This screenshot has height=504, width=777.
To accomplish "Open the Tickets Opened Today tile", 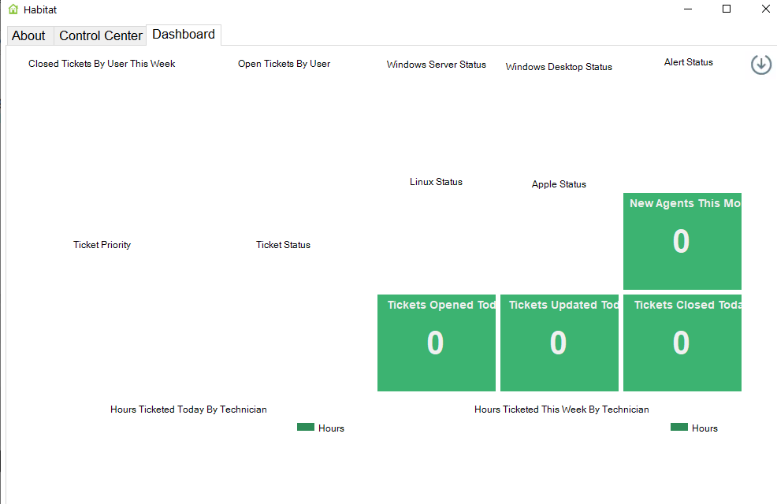I will pos(436,343).
